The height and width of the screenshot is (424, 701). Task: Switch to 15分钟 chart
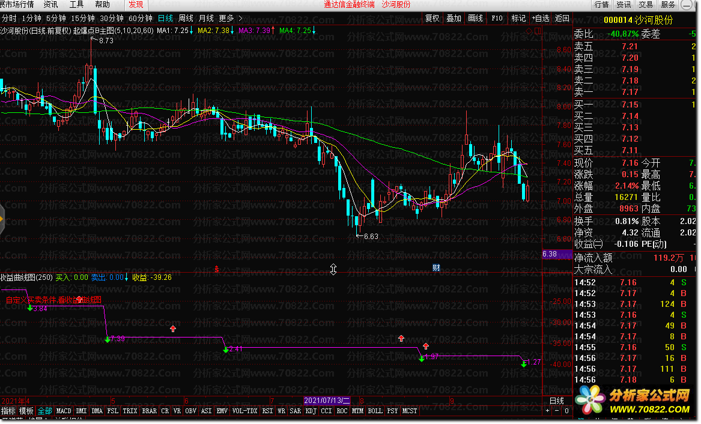(x=83, y=19)
